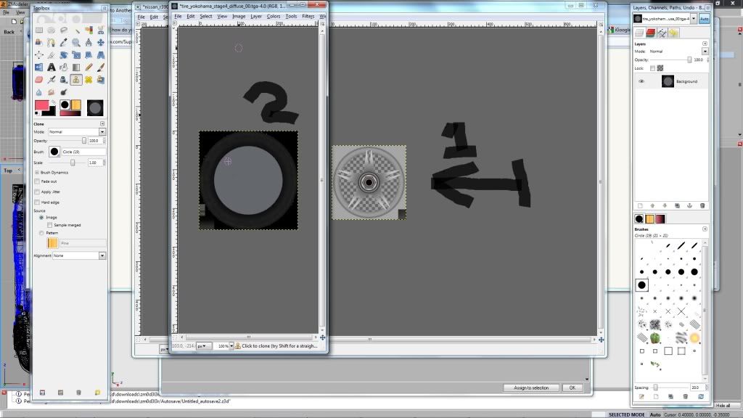Toggle the lock alpha channel checkerboard box
743x418 pixels.
660,68
